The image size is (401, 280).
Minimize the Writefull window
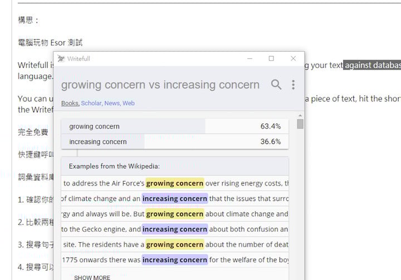(250, 58)
